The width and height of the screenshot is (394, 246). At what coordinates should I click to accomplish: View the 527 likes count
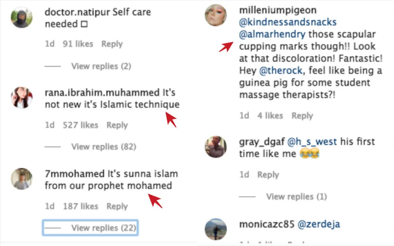[80, 125]
